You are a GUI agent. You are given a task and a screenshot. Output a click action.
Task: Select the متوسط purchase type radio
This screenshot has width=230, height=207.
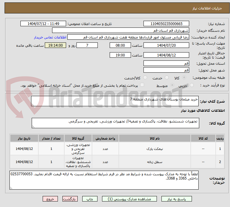click(172, 85)
